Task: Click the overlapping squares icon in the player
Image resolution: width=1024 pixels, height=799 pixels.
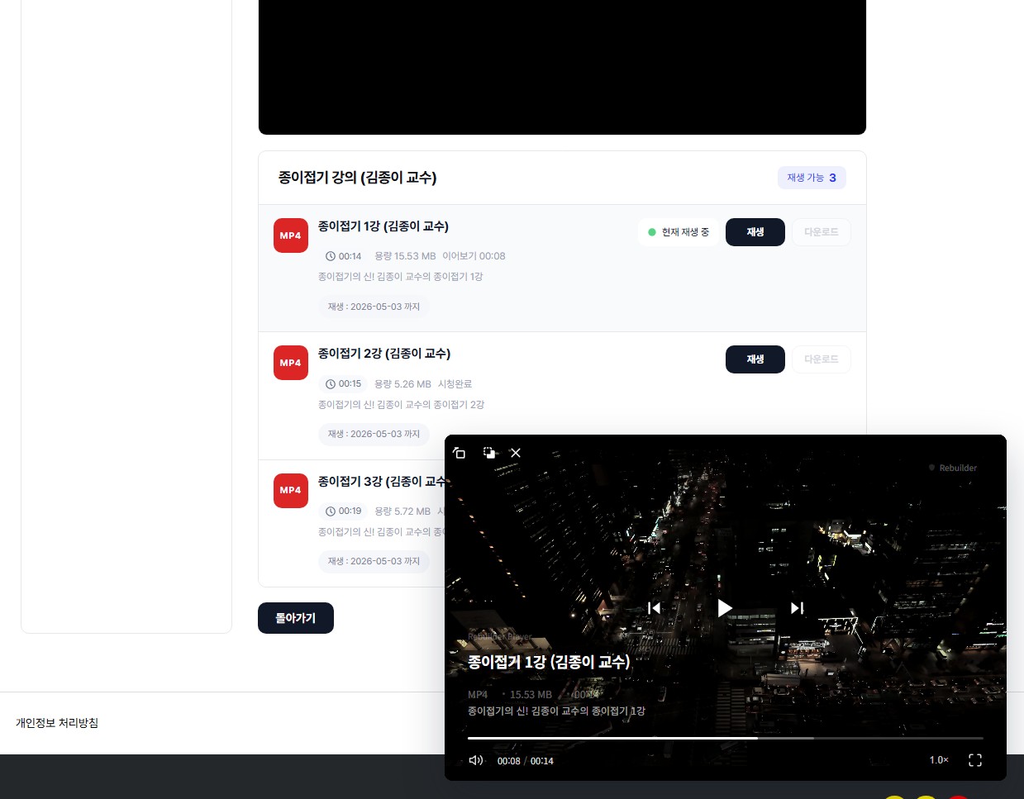Action: 489,453
